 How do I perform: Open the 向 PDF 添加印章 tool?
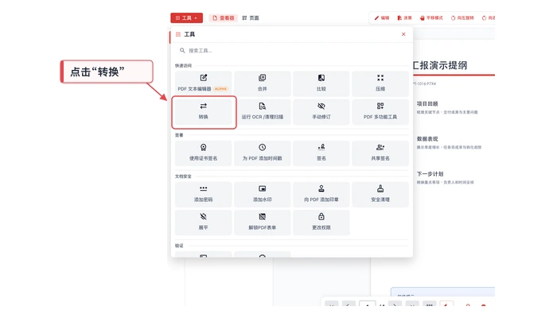pyautogui.click(x=321, y=194)
